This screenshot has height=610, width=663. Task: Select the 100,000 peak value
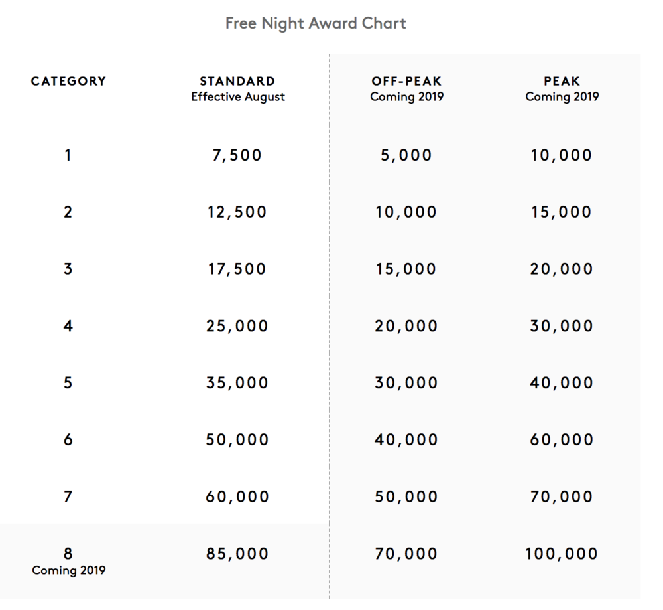click(x=562, y=554)
